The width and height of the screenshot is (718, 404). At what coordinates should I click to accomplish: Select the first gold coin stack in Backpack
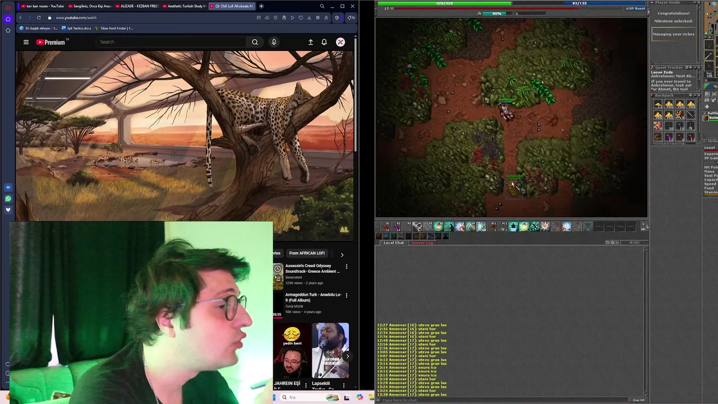click(x=658, y=104)
